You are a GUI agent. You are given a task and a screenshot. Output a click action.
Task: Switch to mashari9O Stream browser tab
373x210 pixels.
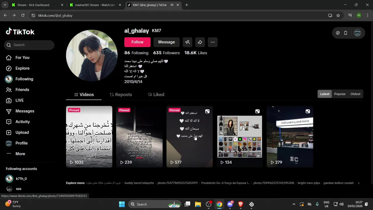(x=95, y=5)
